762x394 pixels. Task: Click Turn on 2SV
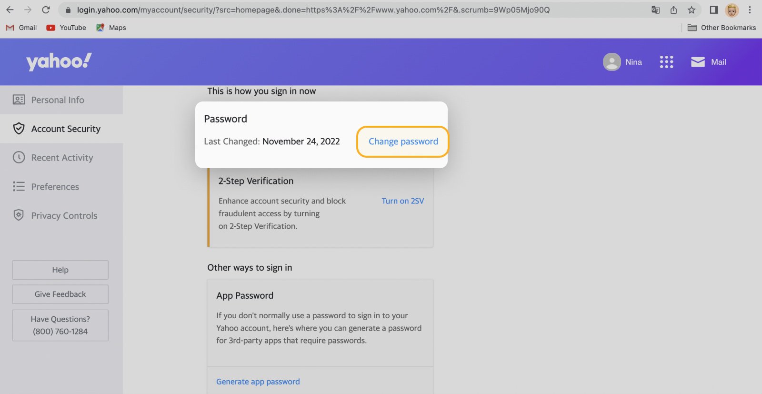(402, 201)
